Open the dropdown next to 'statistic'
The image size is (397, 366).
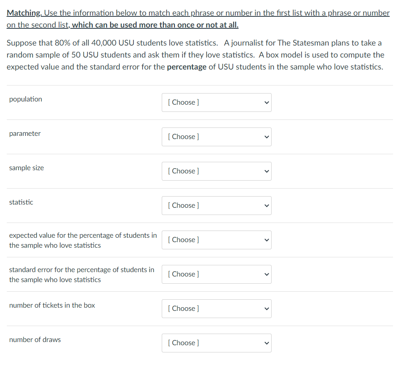tap(216, 205)
